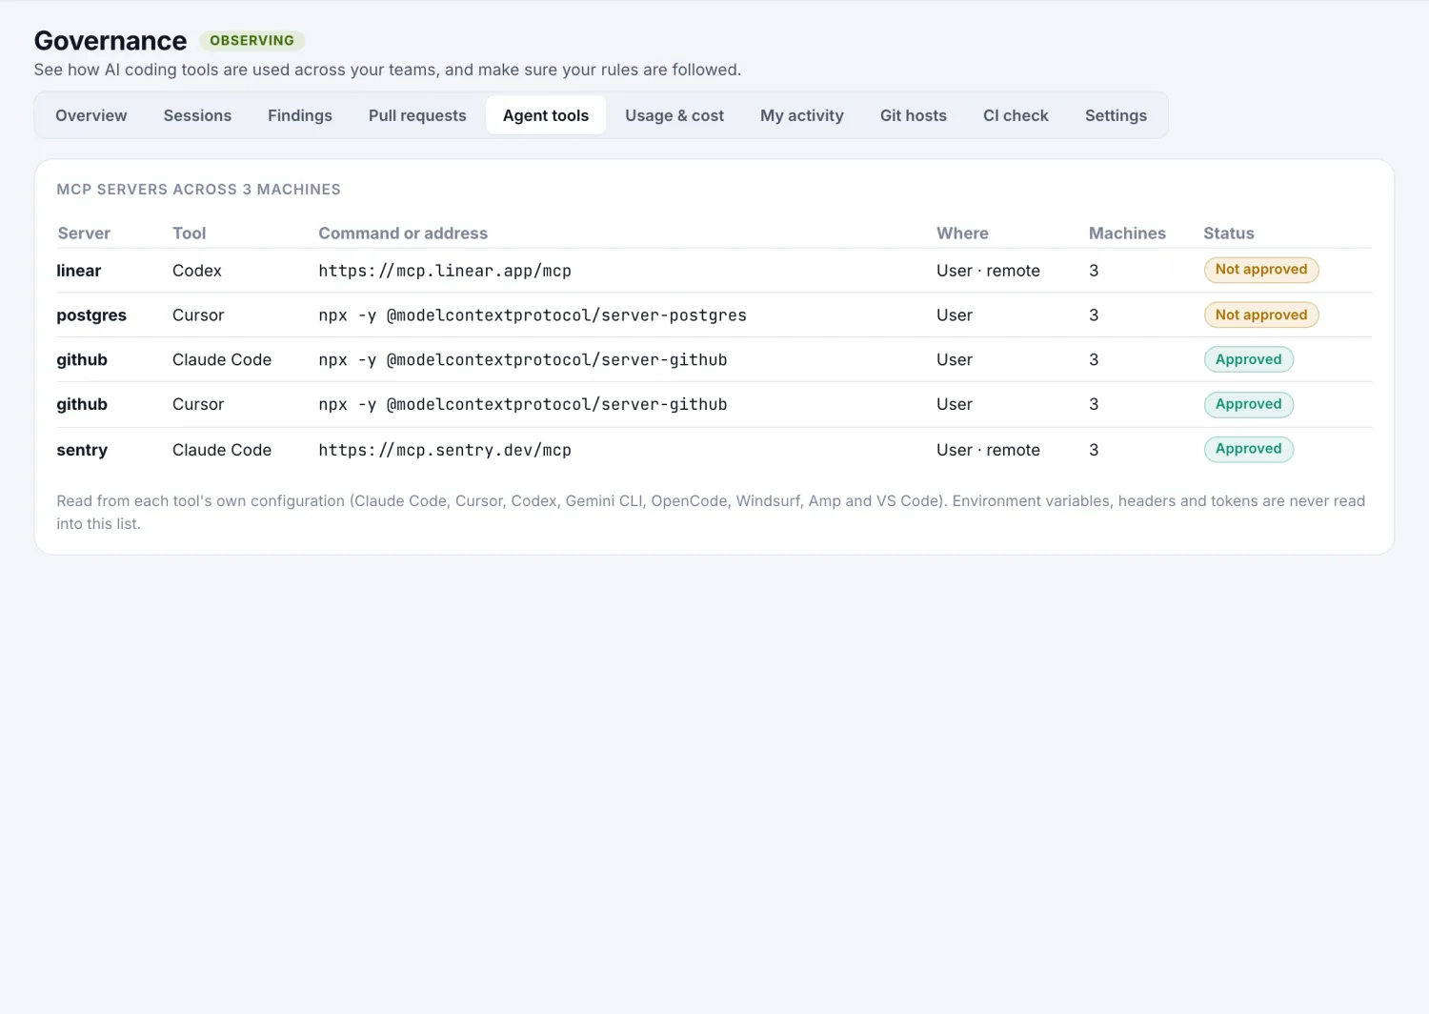Screen dimensions: 1429x1014
Task: Click the server-github command in Claude Code row
Action: tap(523, 360)
